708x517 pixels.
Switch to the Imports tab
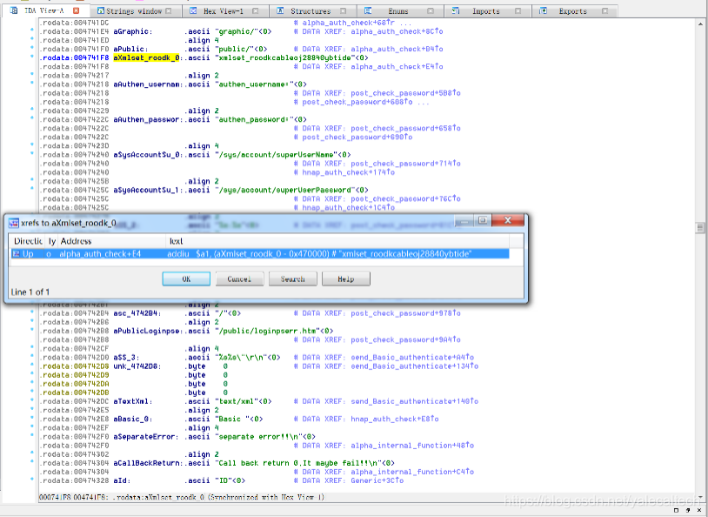[486, 10]
